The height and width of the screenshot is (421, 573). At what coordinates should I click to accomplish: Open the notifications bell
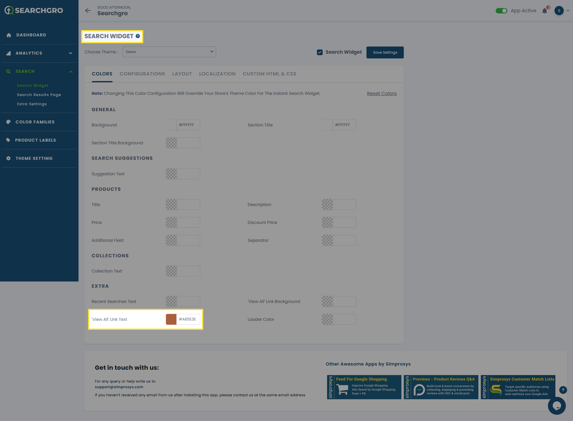click(x=545, y=11)
